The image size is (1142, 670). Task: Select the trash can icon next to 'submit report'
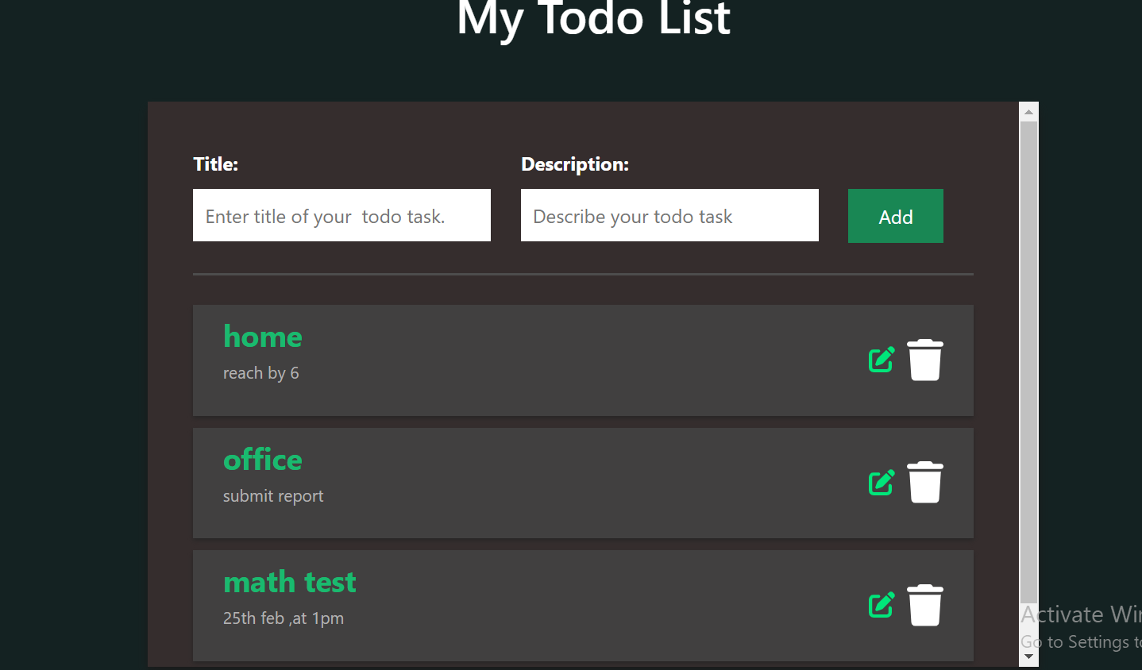tap(924, 482)
